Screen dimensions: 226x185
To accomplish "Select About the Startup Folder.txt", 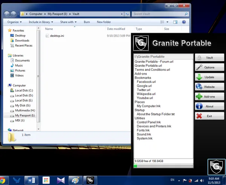I will [156, 114].
